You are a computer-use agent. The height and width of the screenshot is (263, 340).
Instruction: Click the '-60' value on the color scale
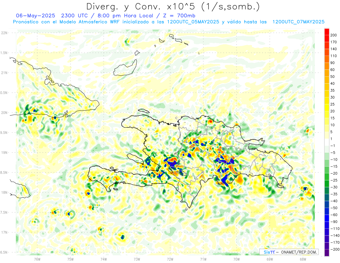pyautogui.click(x=333, y=215)
